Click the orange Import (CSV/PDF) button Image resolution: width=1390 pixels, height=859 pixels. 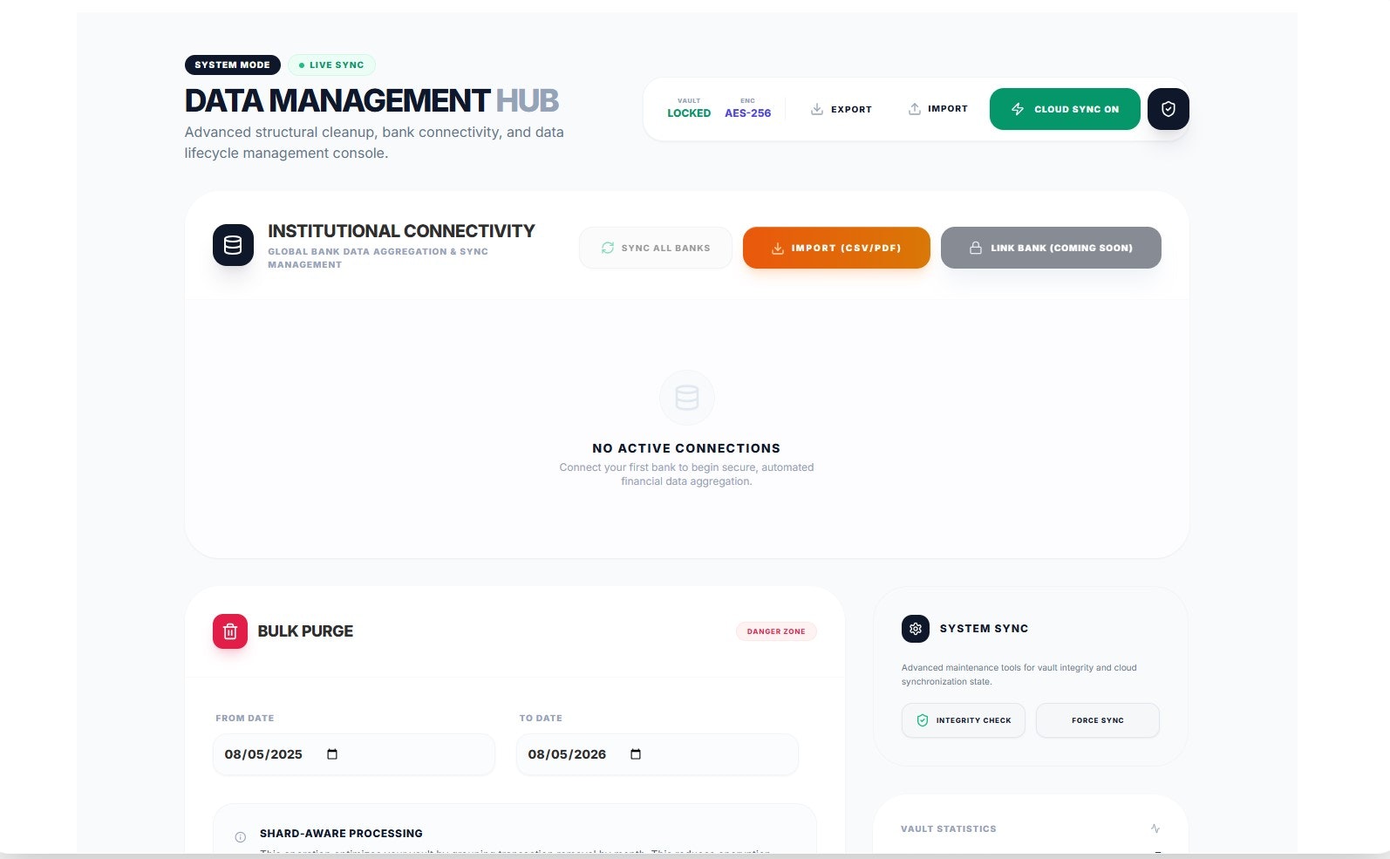pos(836,248)
